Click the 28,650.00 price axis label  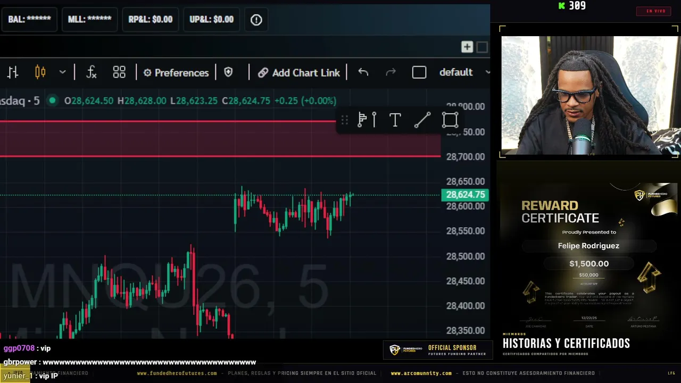(466, 181)
